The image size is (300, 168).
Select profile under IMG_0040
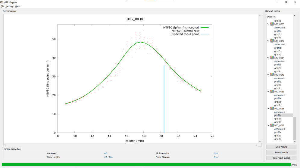(x=278, y=82)
